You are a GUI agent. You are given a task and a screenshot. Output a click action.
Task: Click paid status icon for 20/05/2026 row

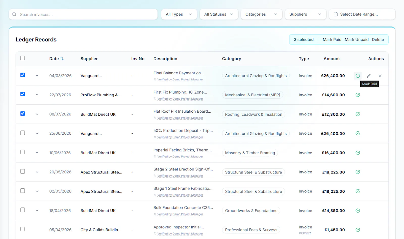click(358, 172)
